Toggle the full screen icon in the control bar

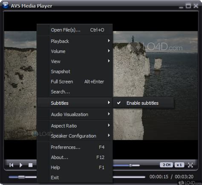point(190,165)
